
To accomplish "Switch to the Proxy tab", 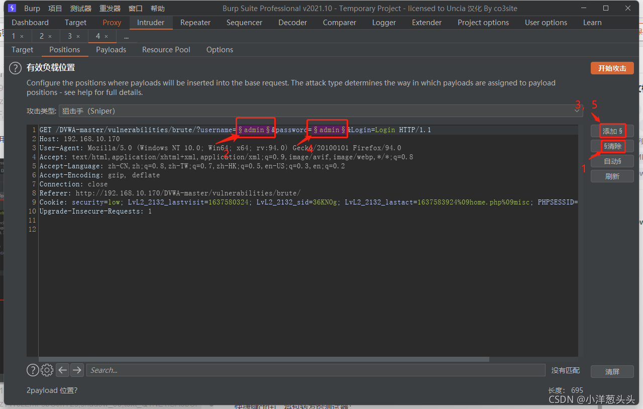I will pos(112,23).
